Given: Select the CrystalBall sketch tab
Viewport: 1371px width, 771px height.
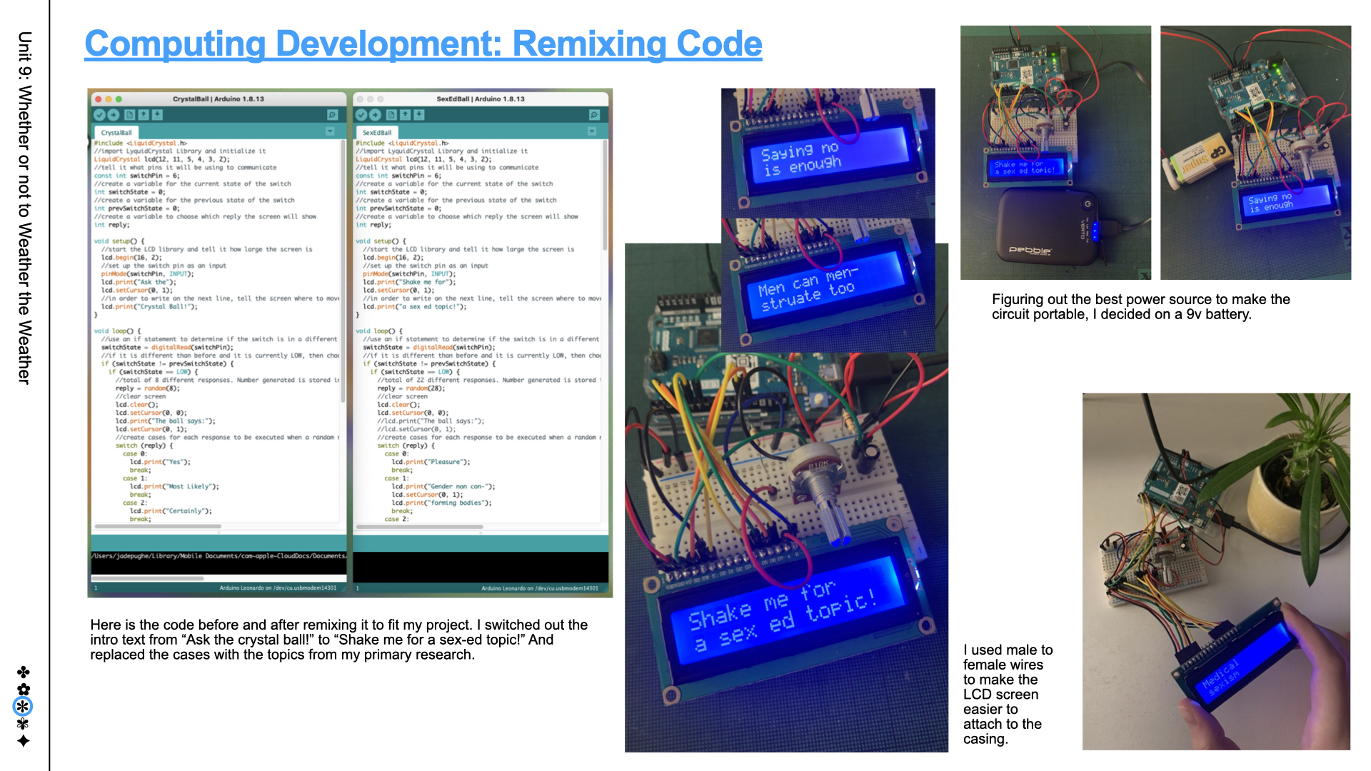Looking at the screenshot, I should [x=116, y=133].
